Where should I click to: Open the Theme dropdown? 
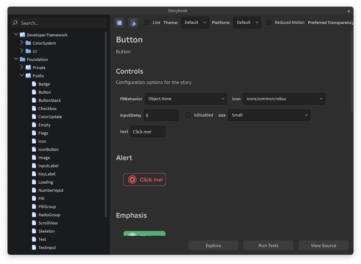pyautogui.click(x=195, y=22)
